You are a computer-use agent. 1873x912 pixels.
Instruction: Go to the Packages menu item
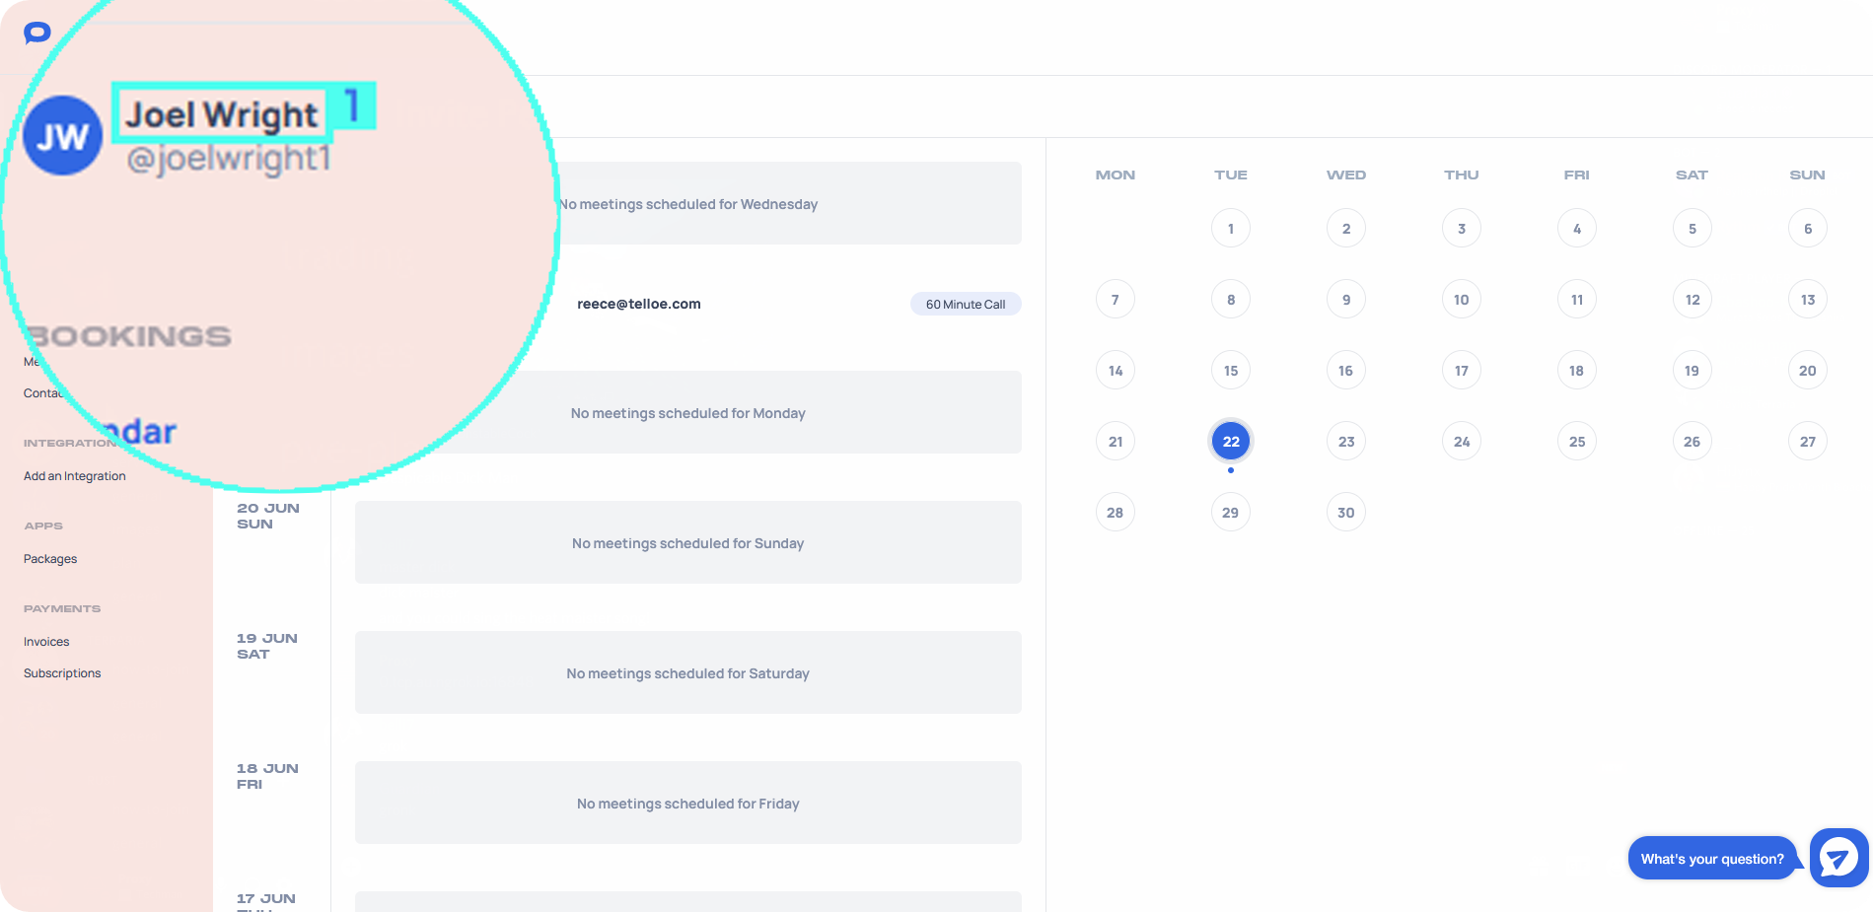(x=50, y=559)
